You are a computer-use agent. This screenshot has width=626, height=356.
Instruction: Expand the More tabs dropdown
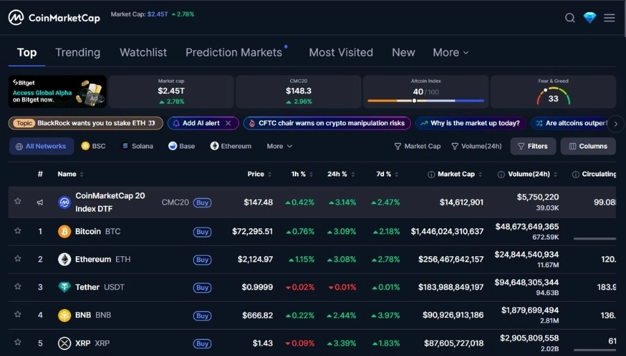click(x=451, y=52)
